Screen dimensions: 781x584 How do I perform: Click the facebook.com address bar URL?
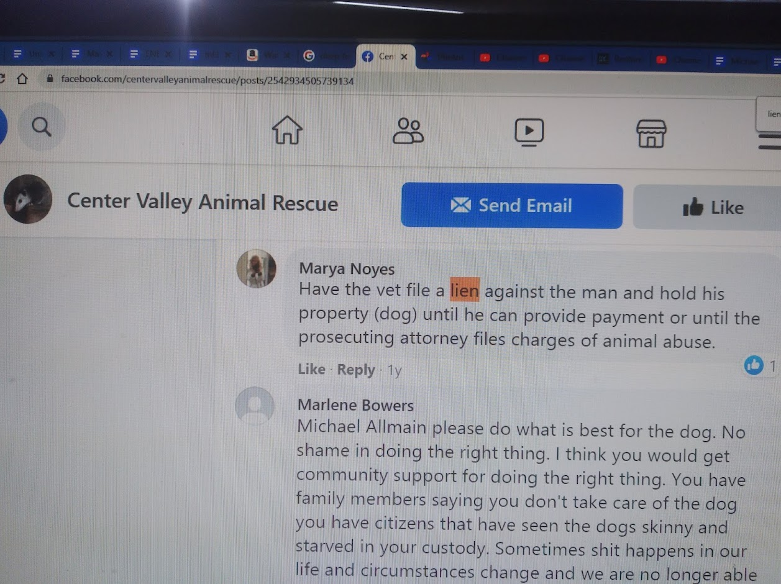click(x=207, y=80)
